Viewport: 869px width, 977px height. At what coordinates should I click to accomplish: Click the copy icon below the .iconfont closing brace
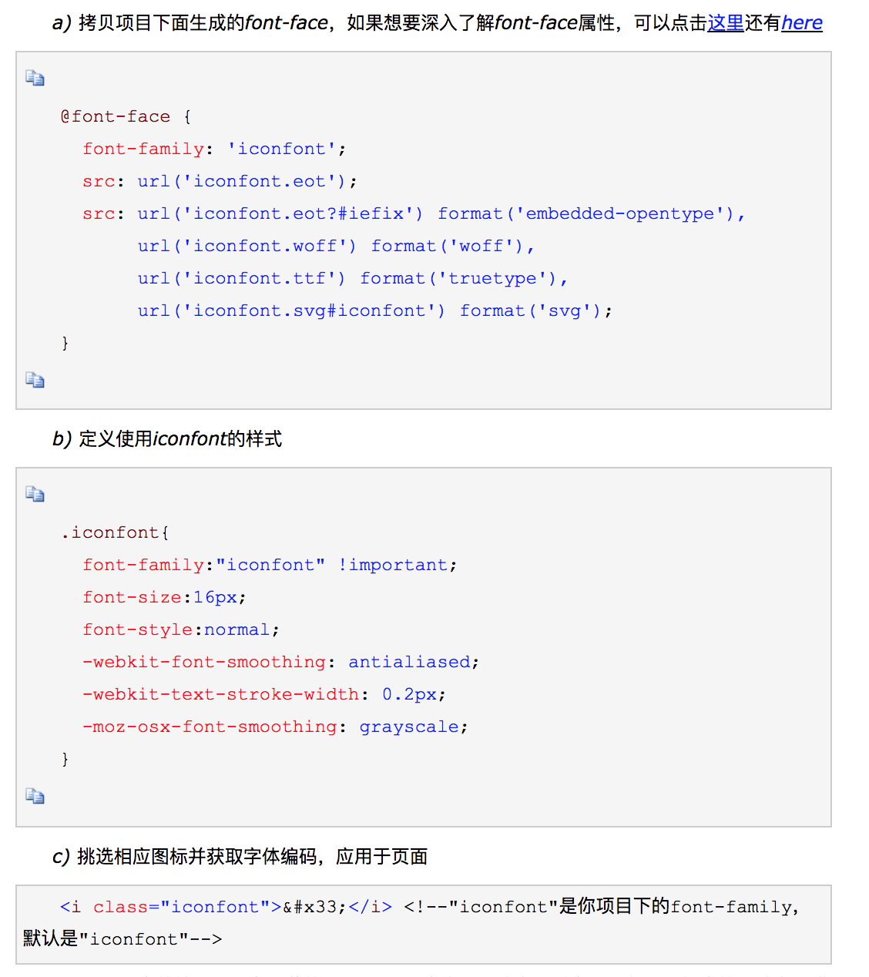coord(35,796)
